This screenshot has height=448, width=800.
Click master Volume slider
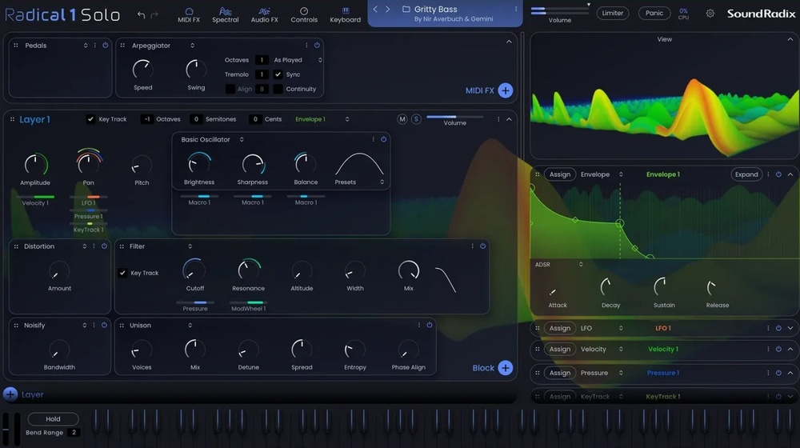point(560,10)
